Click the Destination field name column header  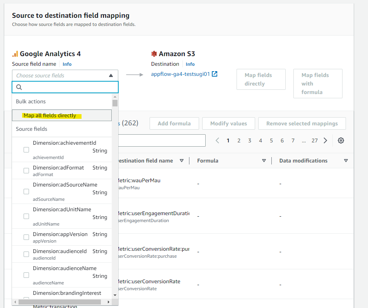click(x=145, y=161)
